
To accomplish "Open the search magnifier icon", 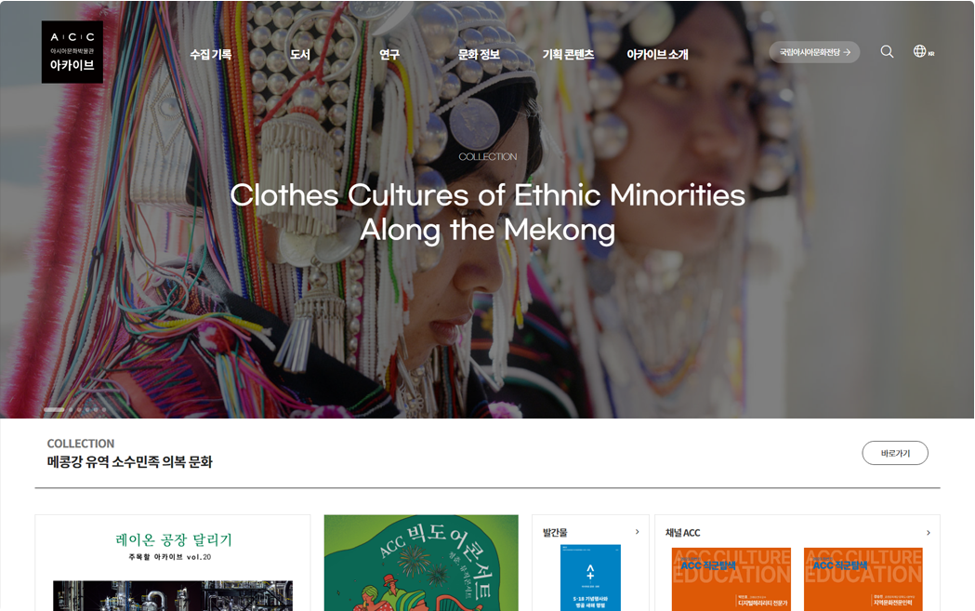I will (887, 52).
